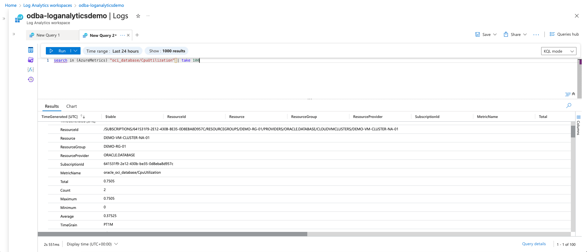Click the ResourceProvider column header

[368, 117]
